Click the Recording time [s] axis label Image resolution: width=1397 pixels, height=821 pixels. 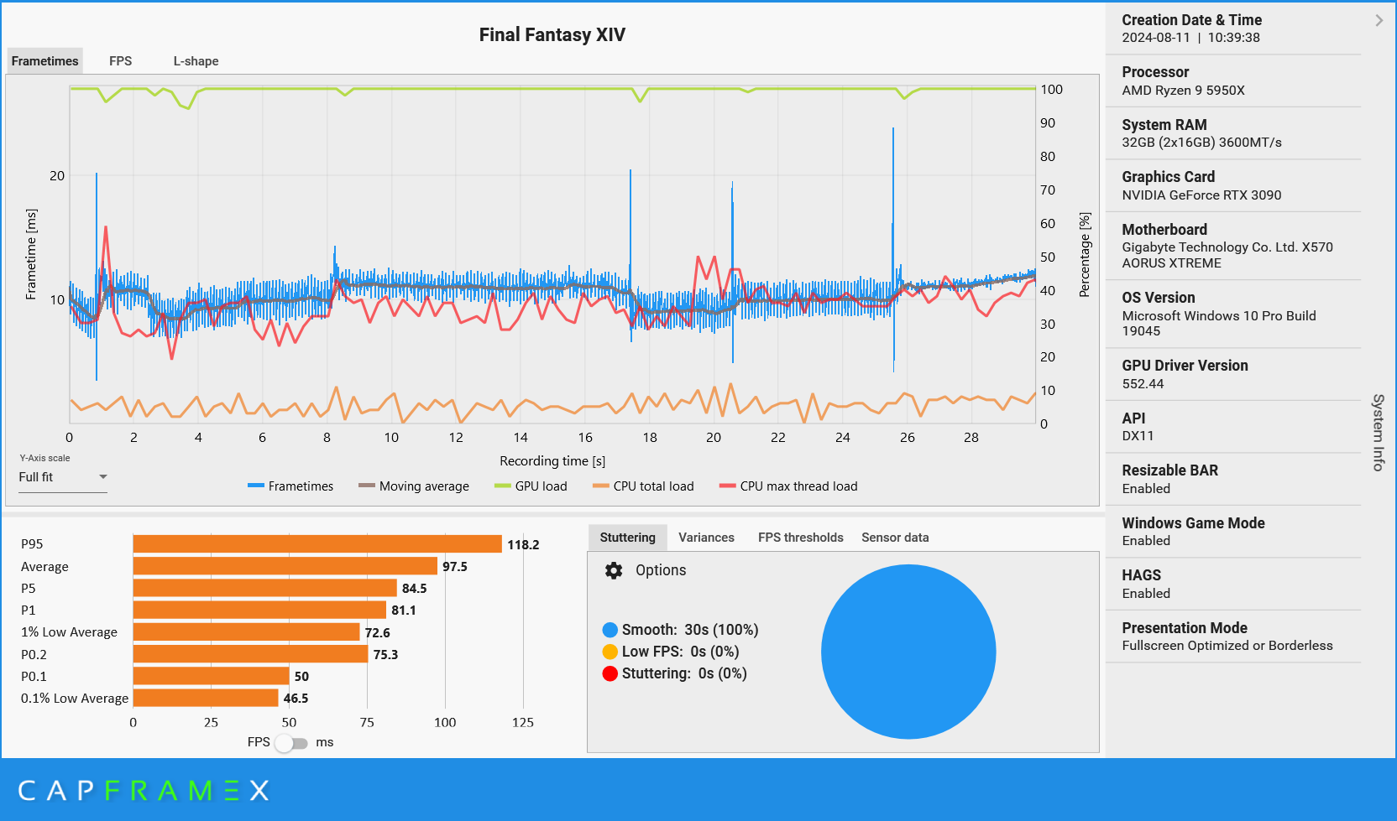click(552, 461)
